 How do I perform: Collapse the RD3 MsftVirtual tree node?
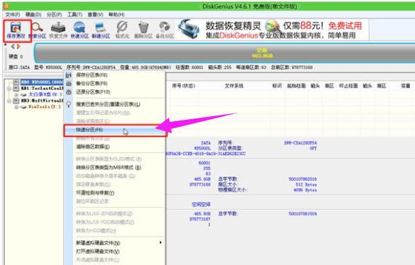tap(9, 101)
